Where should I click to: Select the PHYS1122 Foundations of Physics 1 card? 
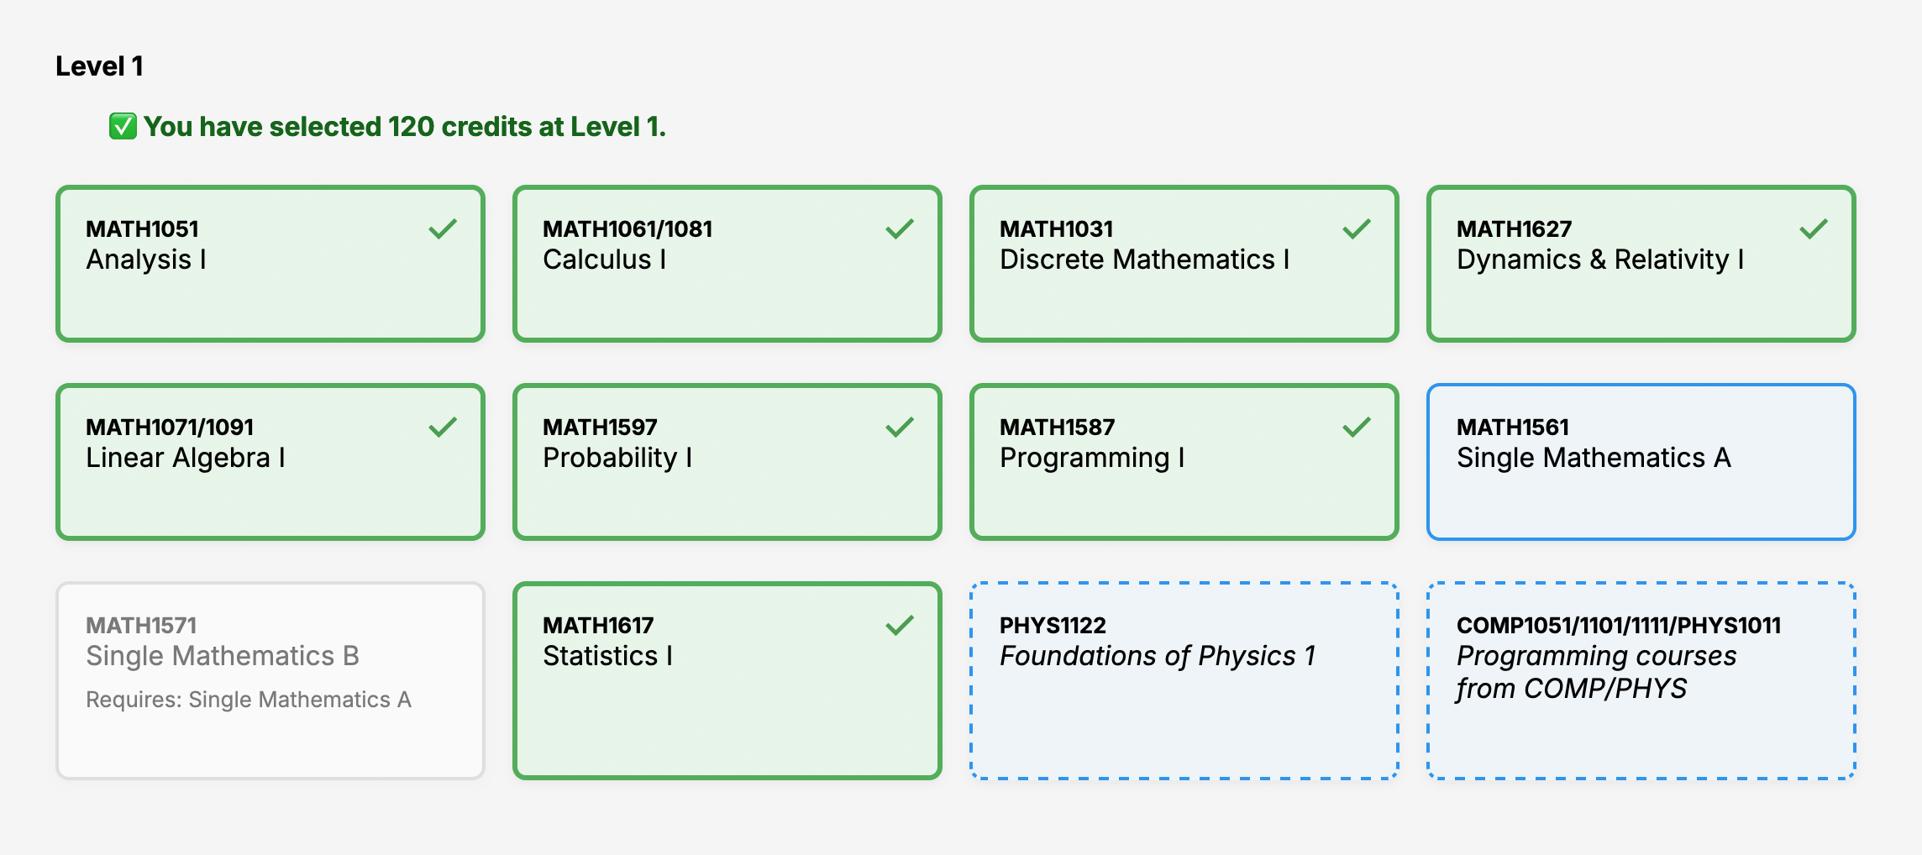[1184, 680]
